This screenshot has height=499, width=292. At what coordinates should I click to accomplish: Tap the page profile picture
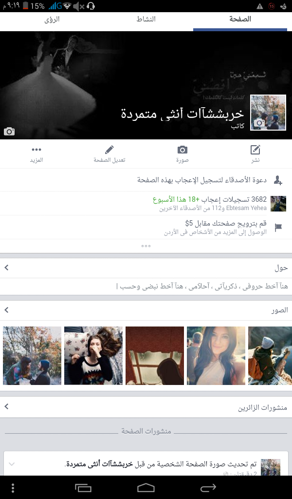coord(268,113)
